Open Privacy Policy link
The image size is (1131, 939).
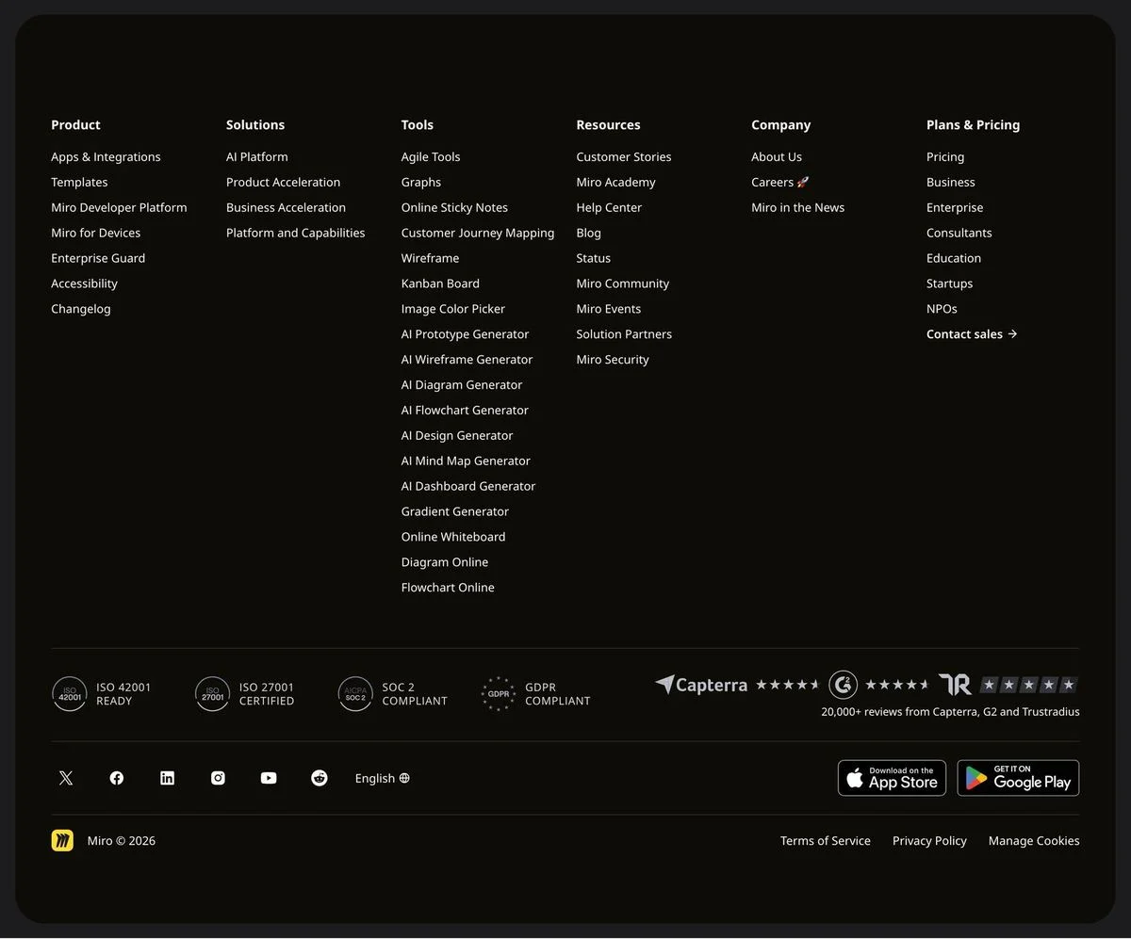click(929, 841)
